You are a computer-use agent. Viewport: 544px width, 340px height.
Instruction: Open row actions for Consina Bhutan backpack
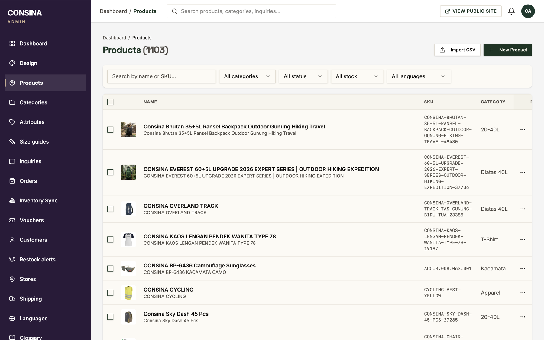click(x=523, y=130)
